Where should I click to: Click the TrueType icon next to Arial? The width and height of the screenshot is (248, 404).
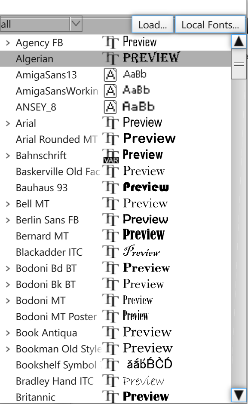point(110,123)
